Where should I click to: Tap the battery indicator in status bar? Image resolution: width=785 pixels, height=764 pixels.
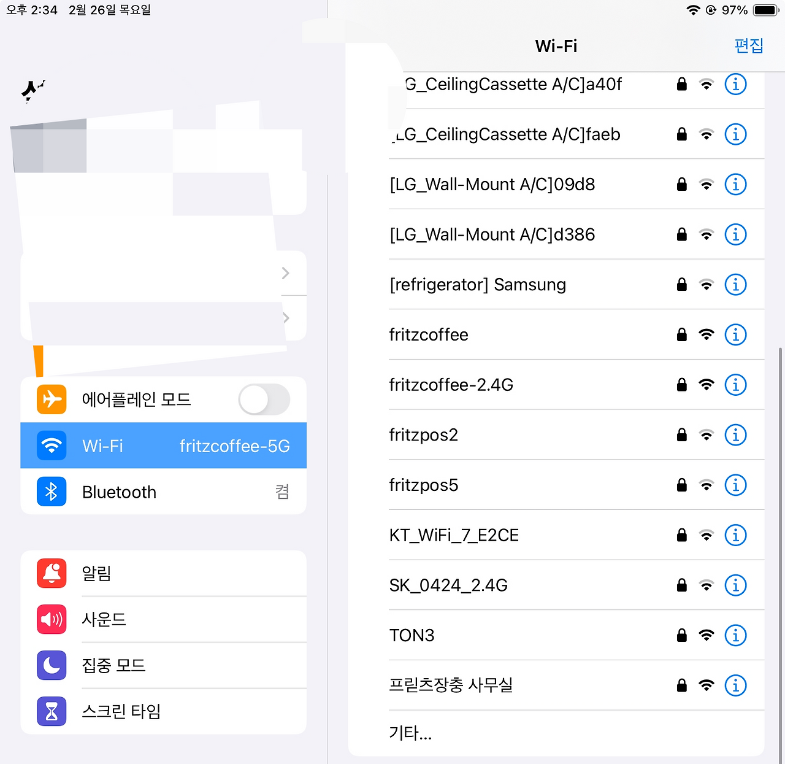point(766,10)
